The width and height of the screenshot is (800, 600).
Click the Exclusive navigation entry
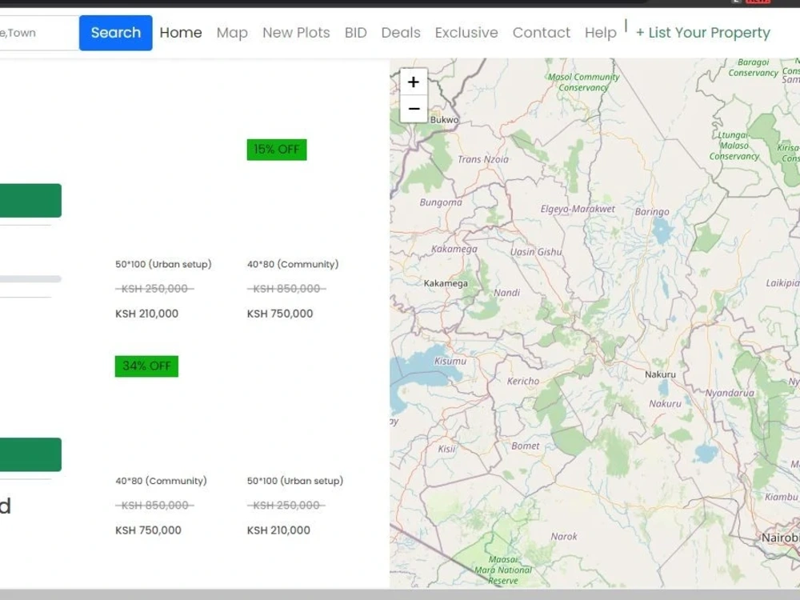(466, 33)
